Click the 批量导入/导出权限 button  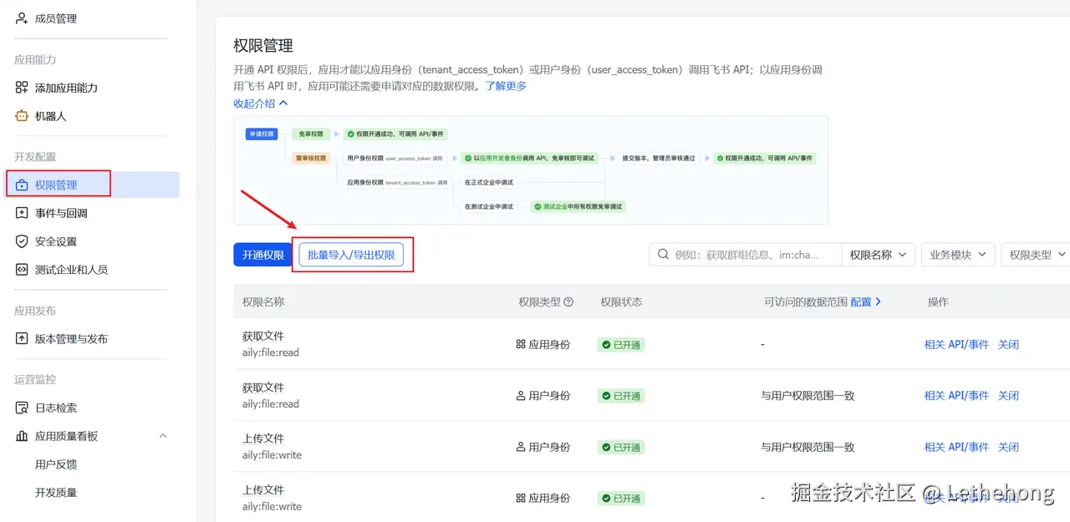tap(351, 255)
